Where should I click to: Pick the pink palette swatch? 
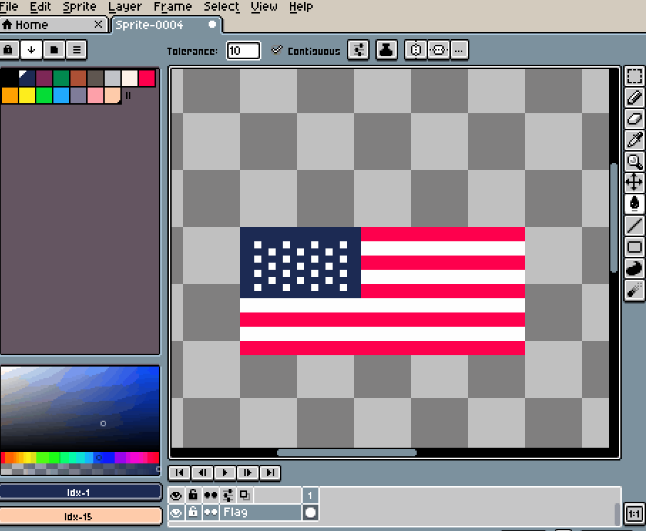(95, 95)
